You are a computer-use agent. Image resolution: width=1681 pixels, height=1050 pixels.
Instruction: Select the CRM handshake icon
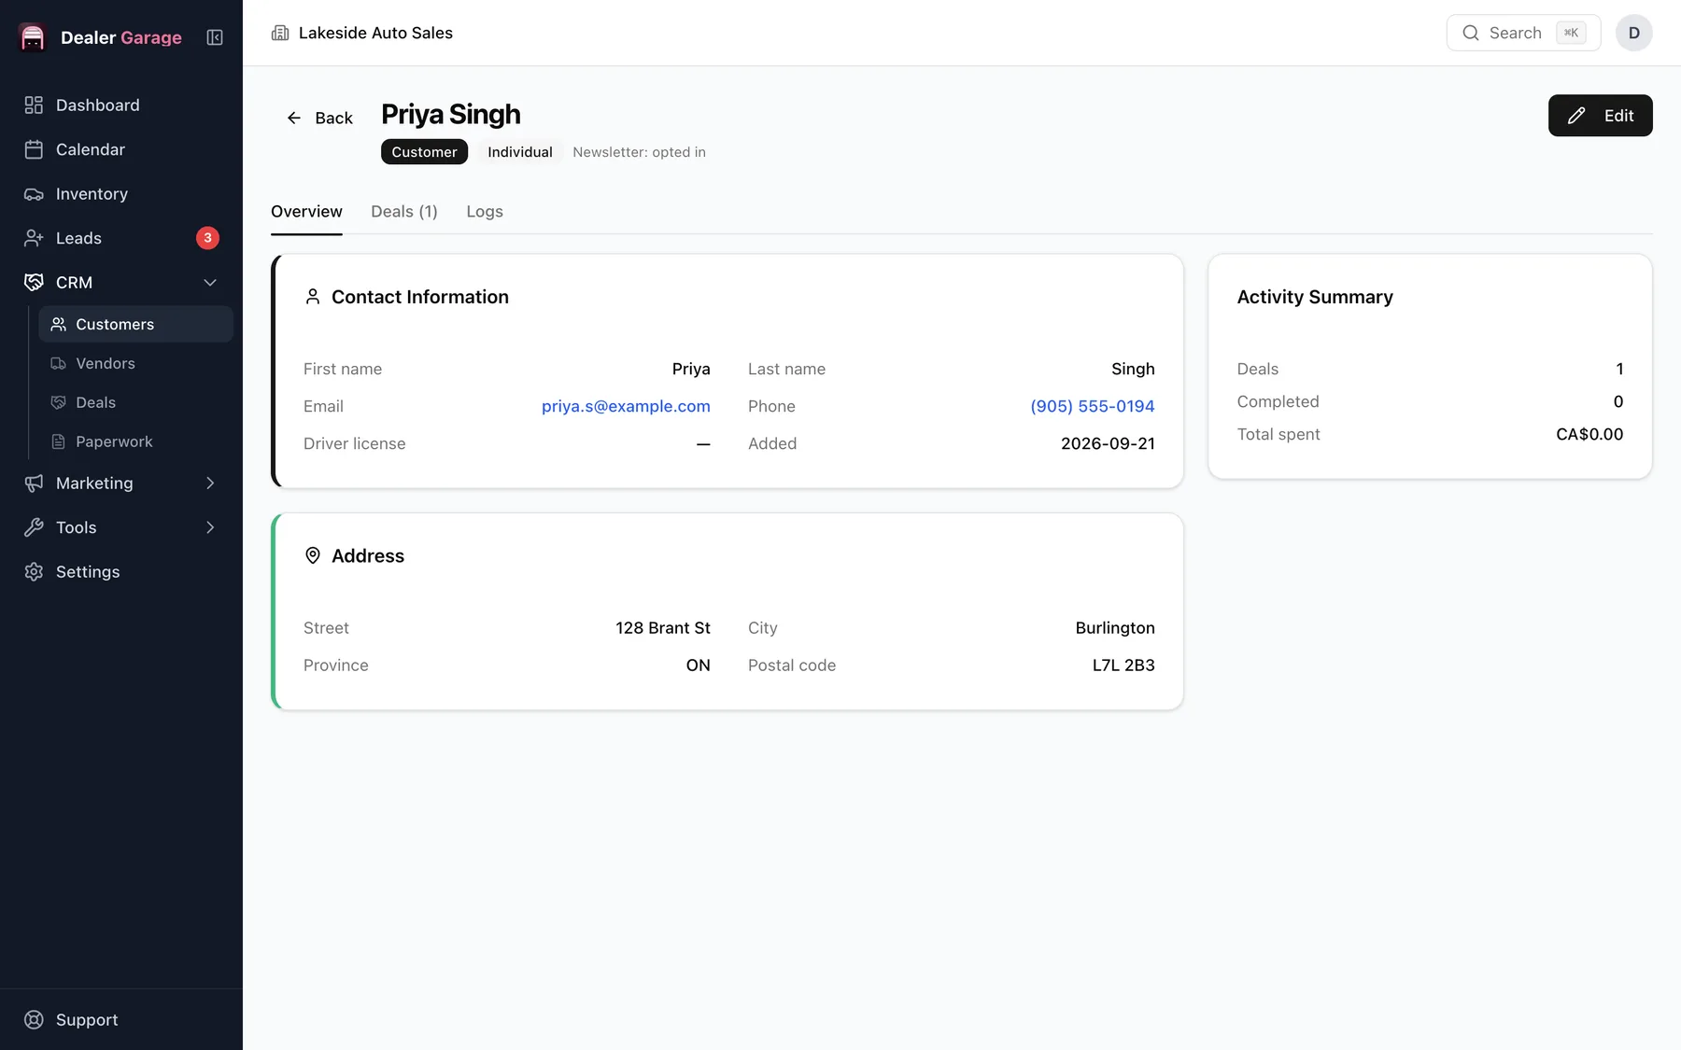point(34,282)
